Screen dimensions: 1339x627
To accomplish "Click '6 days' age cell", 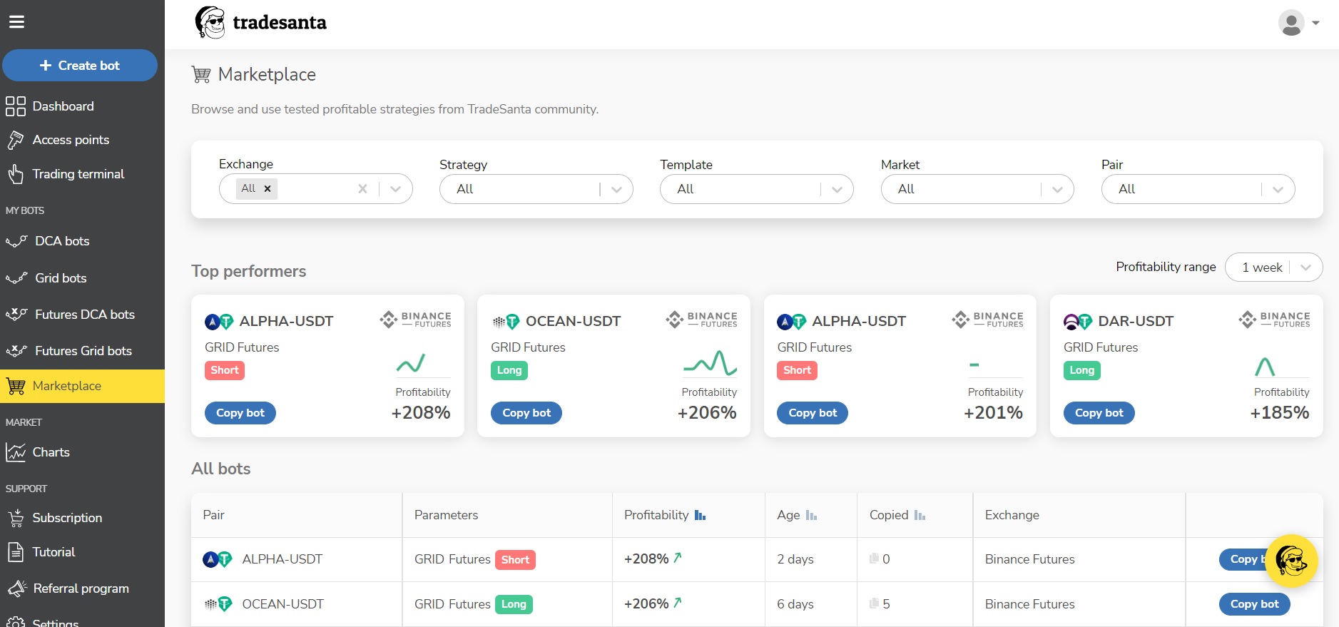I will tap(795, 604).
